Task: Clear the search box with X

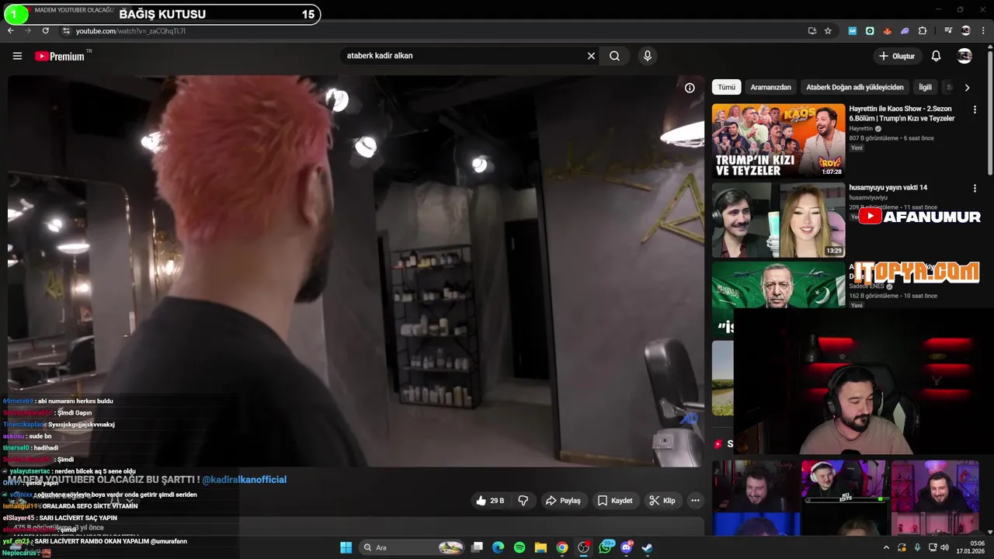Action: (591, 56)
